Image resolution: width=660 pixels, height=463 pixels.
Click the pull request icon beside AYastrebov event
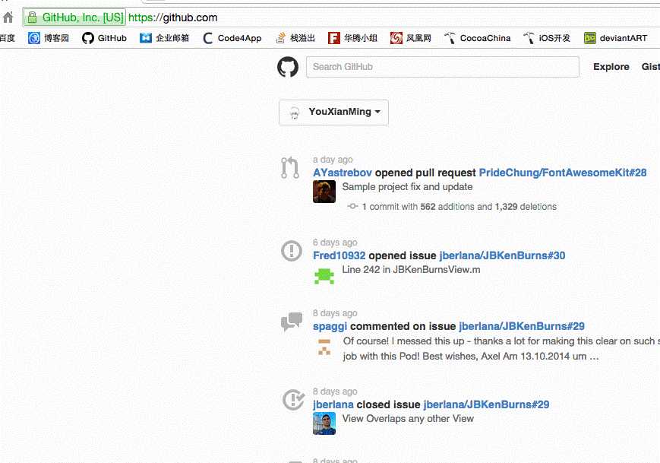290,168
